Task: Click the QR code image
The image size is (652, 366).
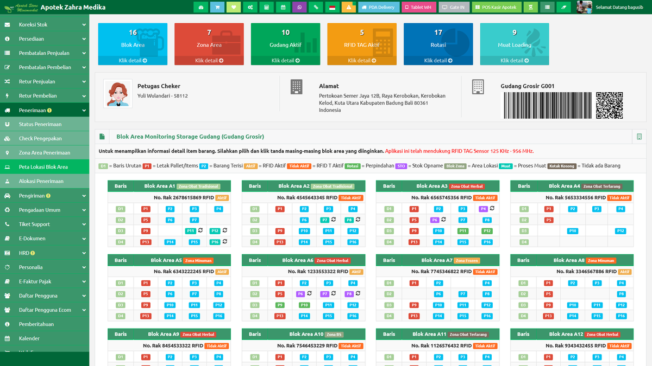Action: tap(609, 105)
